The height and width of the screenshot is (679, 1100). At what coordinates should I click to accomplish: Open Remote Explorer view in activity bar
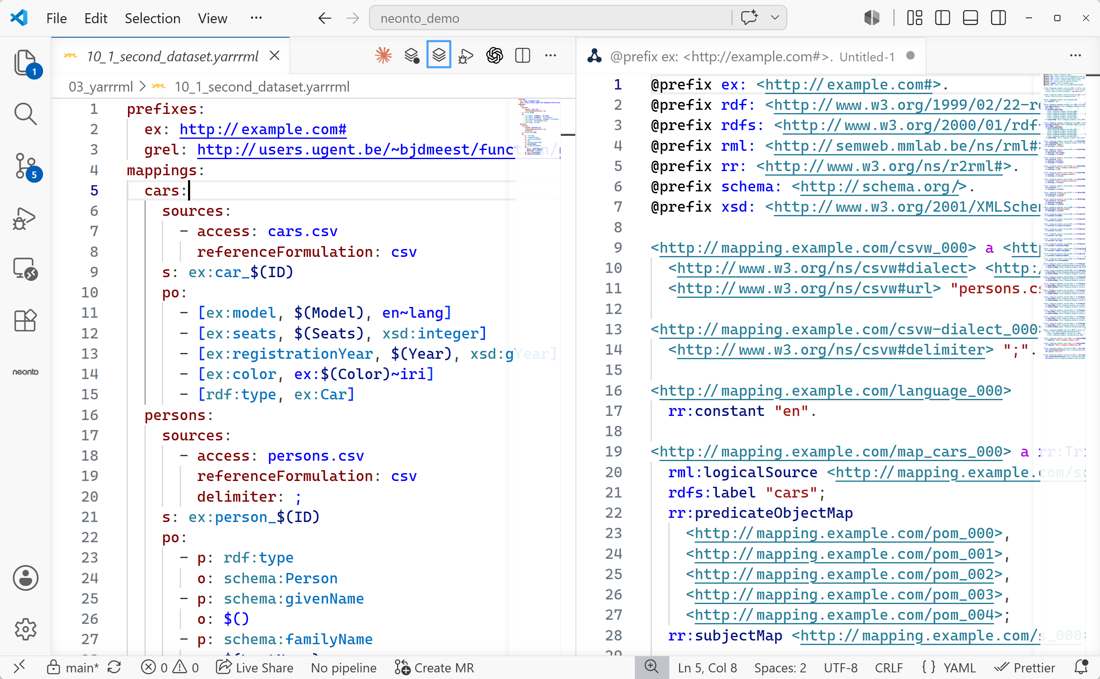tap(25, 269)
